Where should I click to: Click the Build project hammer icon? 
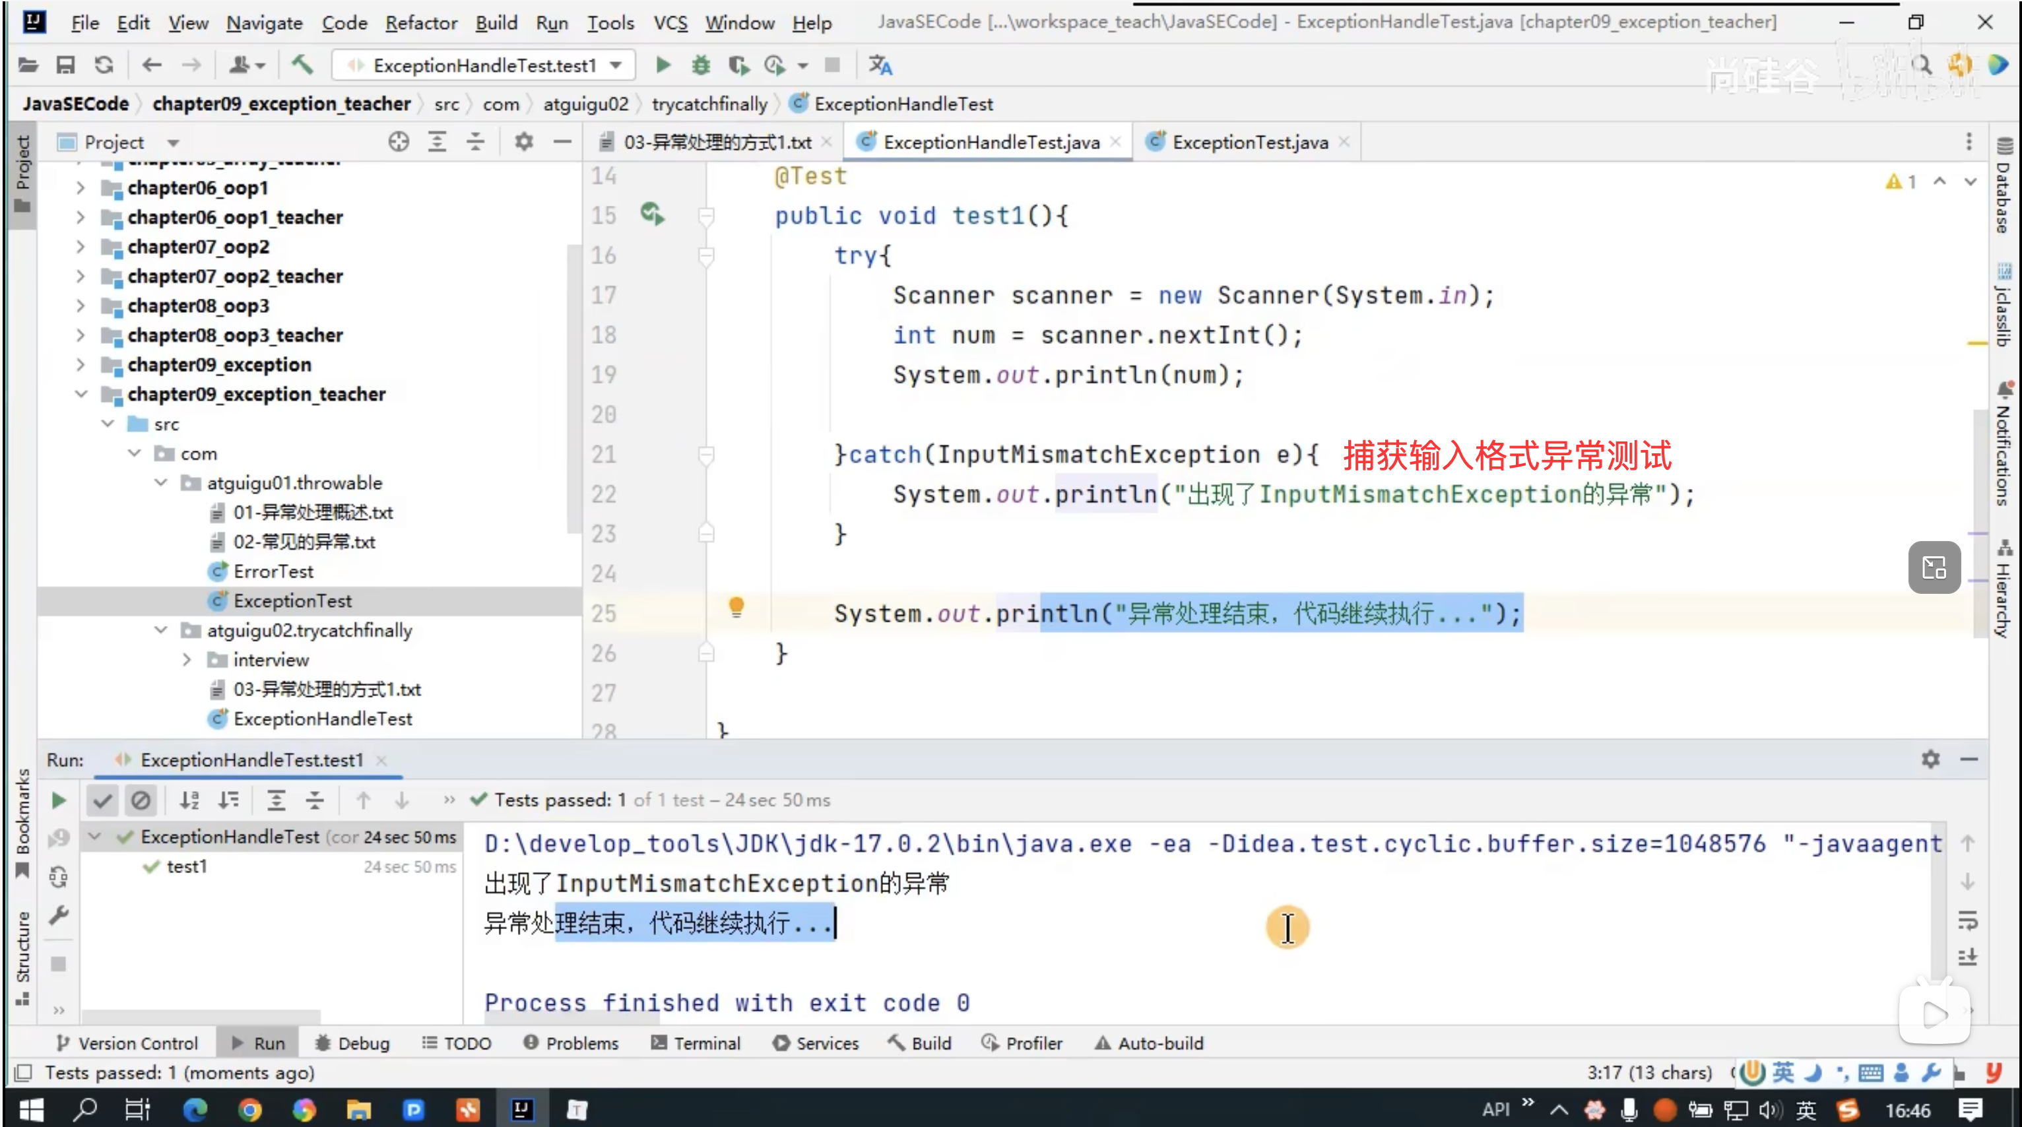[x=302, y=65]
